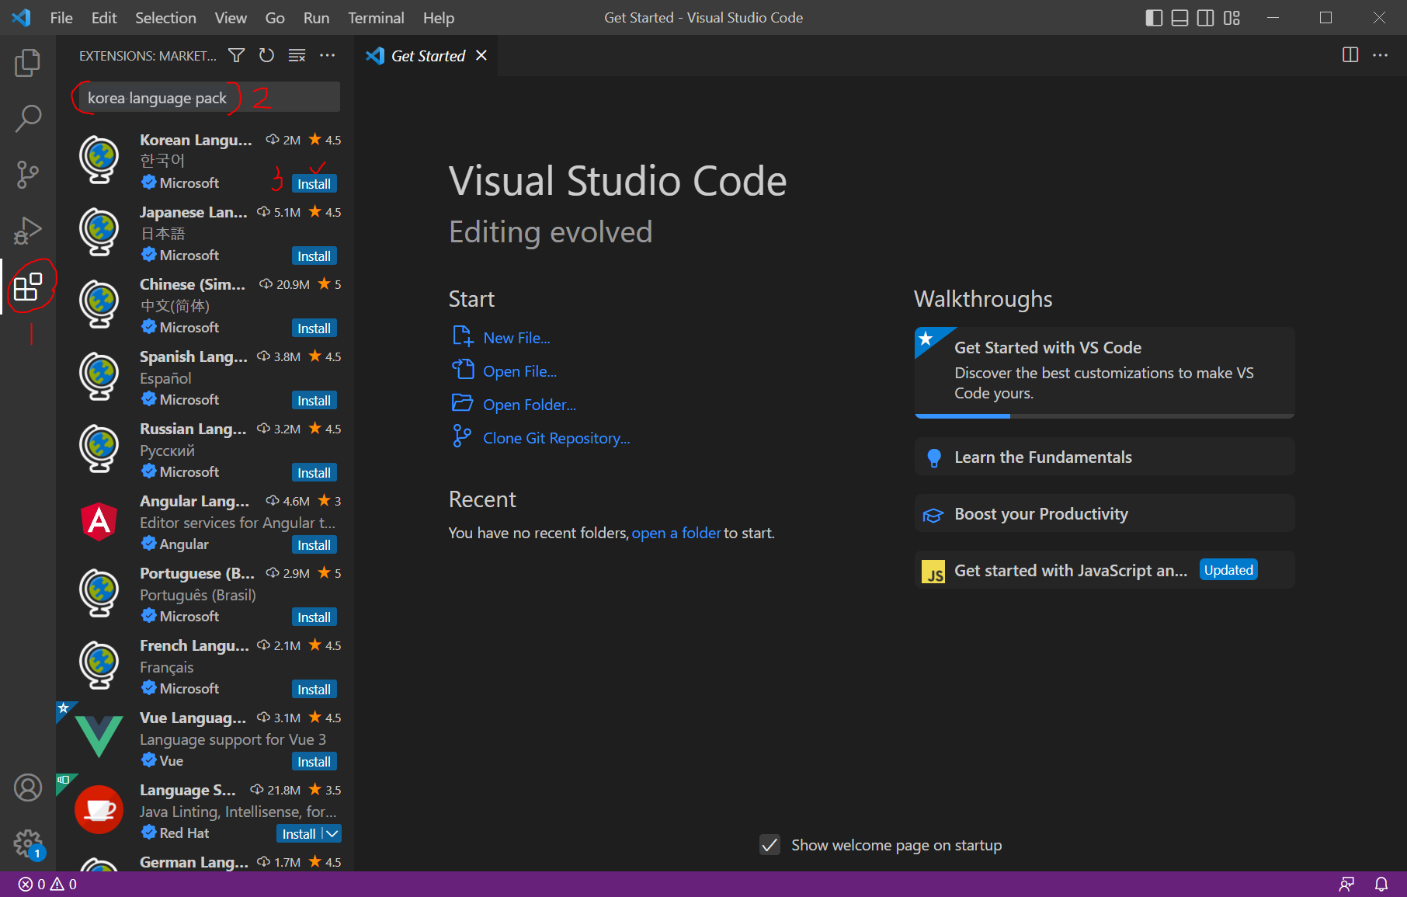Image resolution: width=1407 pixels, height=897 pixels.
Task: Open the Help menu
Action: (x=439, y=18)
